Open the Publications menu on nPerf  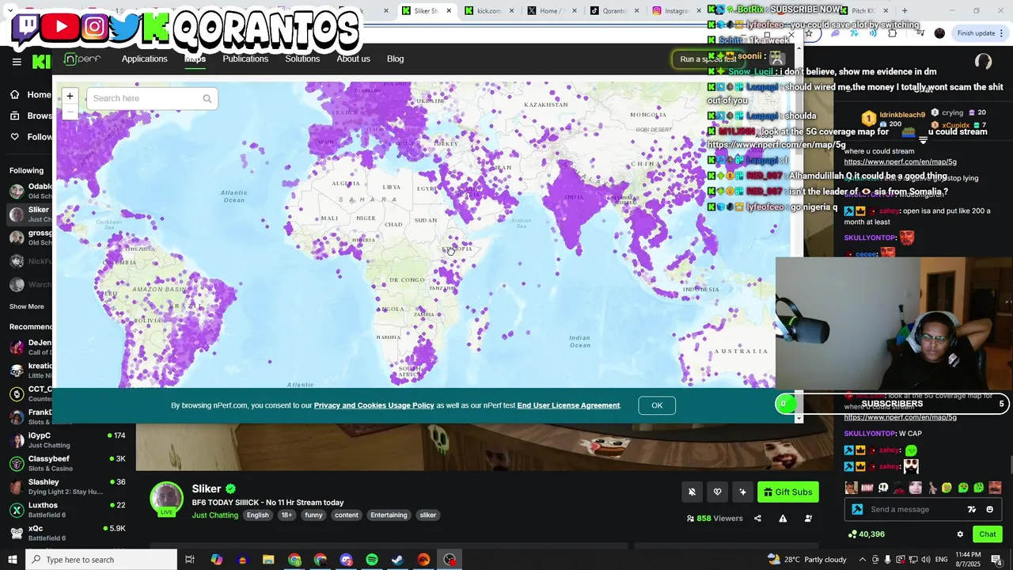pyautogui.click(x=245, y=59)
